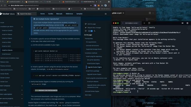Collapse Installation per distro expander arrow
This screenshot has height=107, width=191.
pyautogui.click(x=22, y=27)
